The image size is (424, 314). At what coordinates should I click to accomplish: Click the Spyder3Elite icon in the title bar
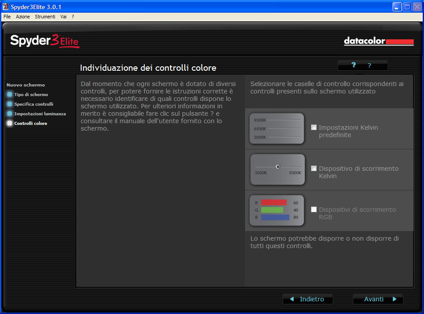[x=6, y=7]
